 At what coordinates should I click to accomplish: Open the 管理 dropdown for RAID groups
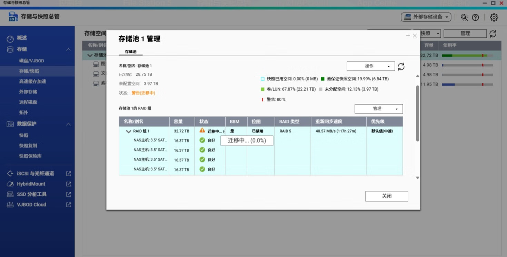tap(379, 109)
